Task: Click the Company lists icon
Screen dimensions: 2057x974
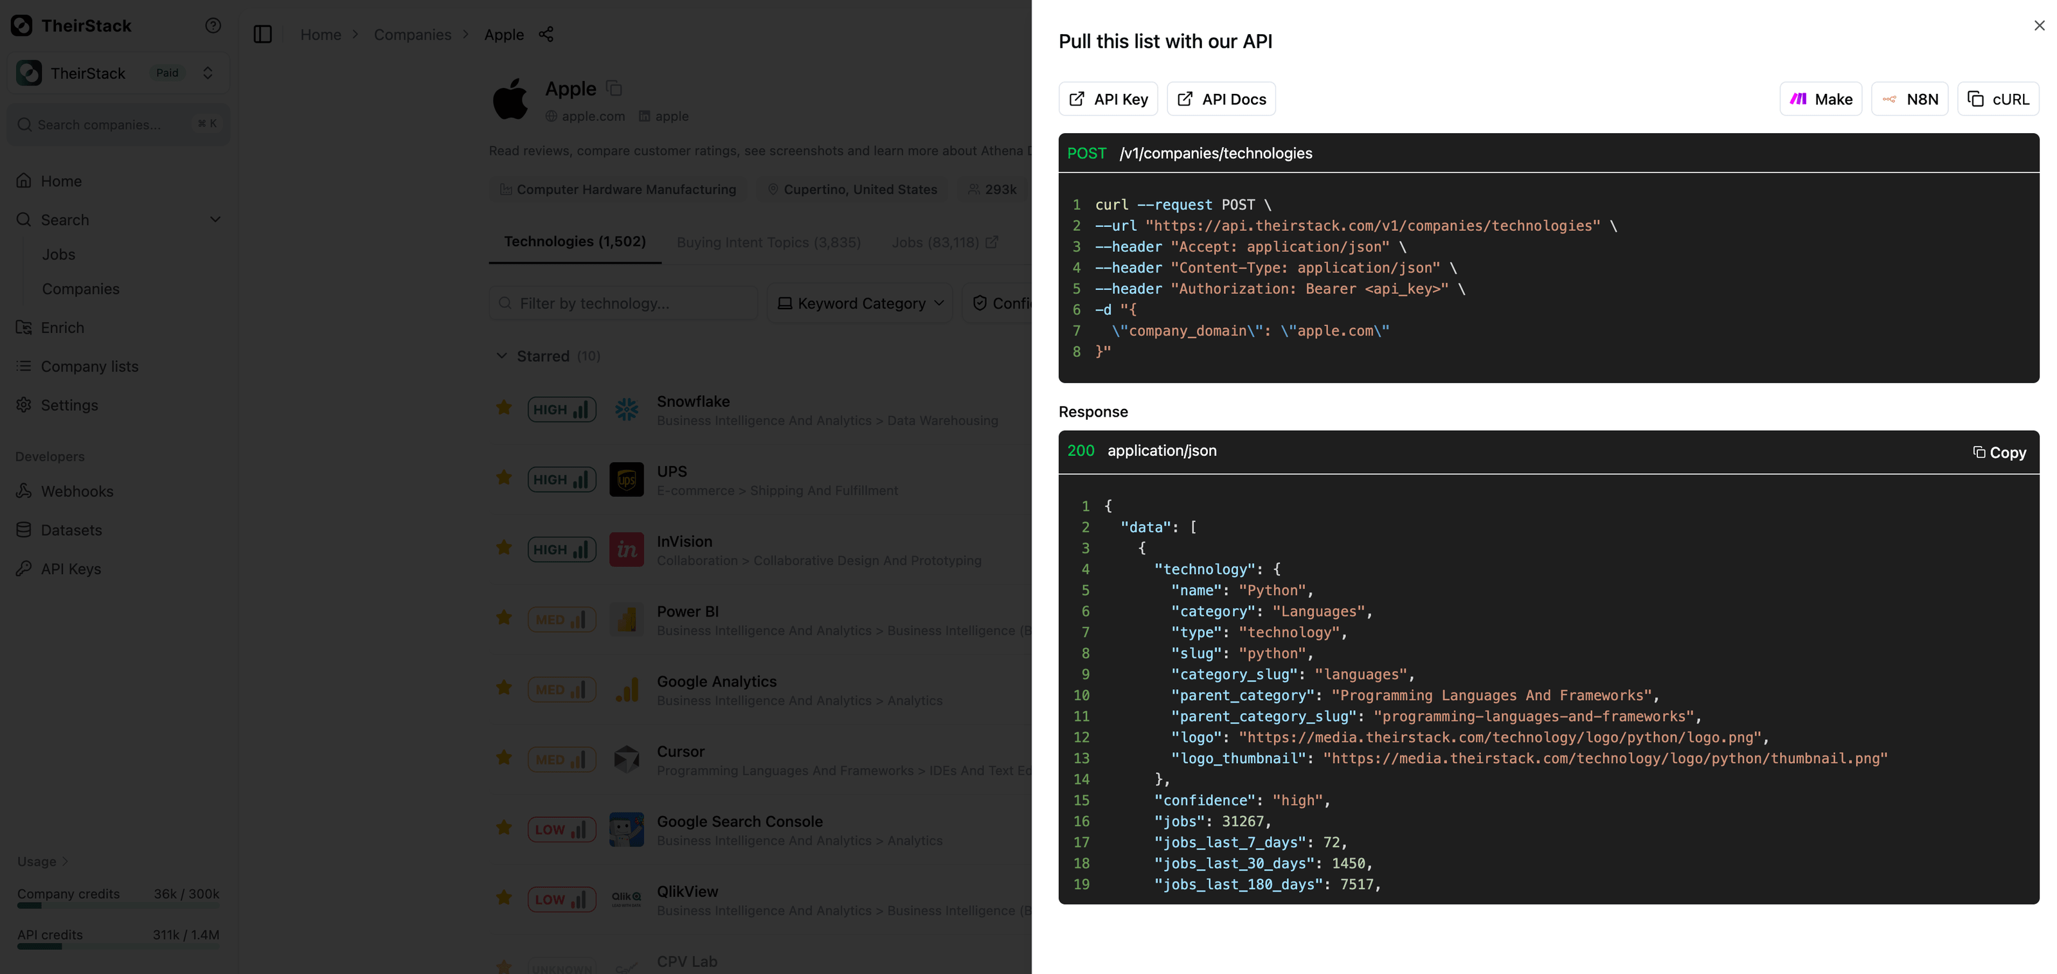Action: pos(24,366)
